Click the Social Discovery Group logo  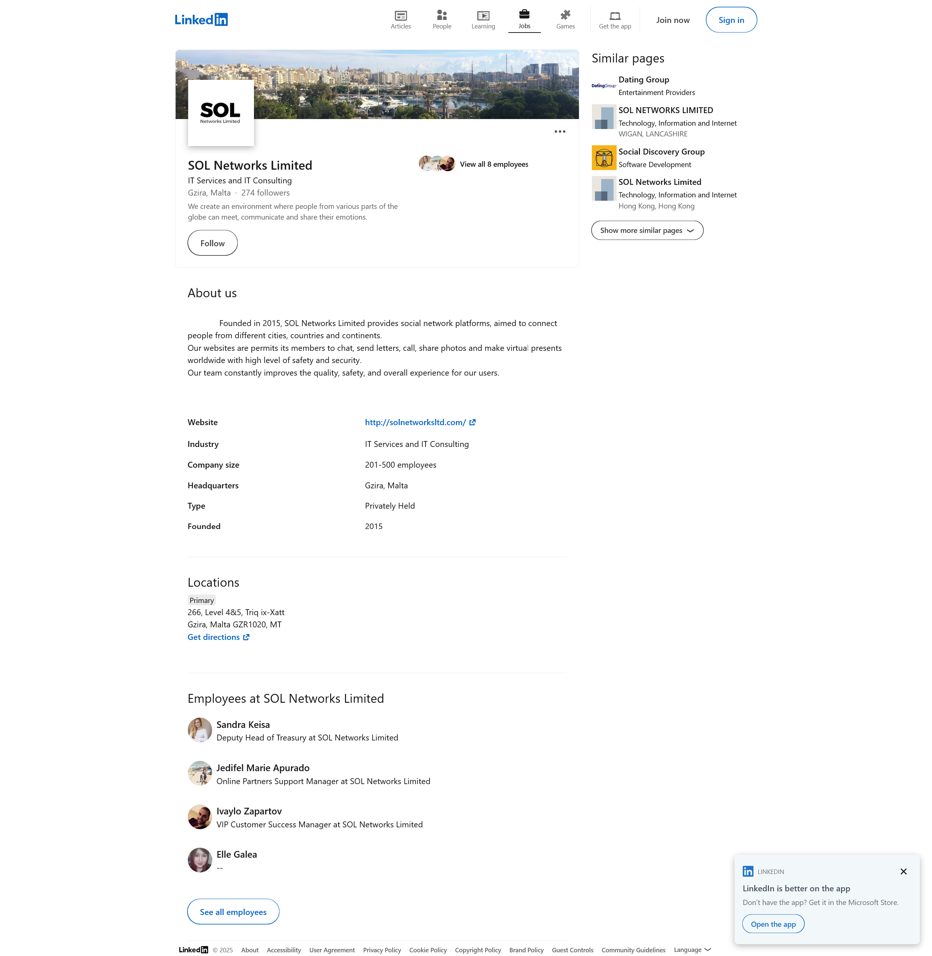point(604,157)
